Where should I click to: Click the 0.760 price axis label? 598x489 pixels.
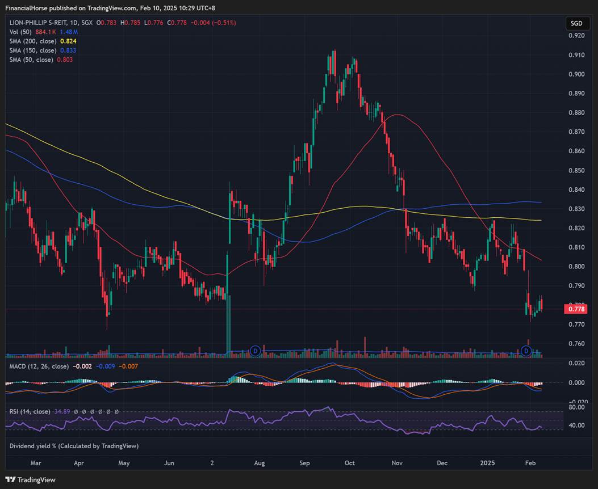coord(576,343)
